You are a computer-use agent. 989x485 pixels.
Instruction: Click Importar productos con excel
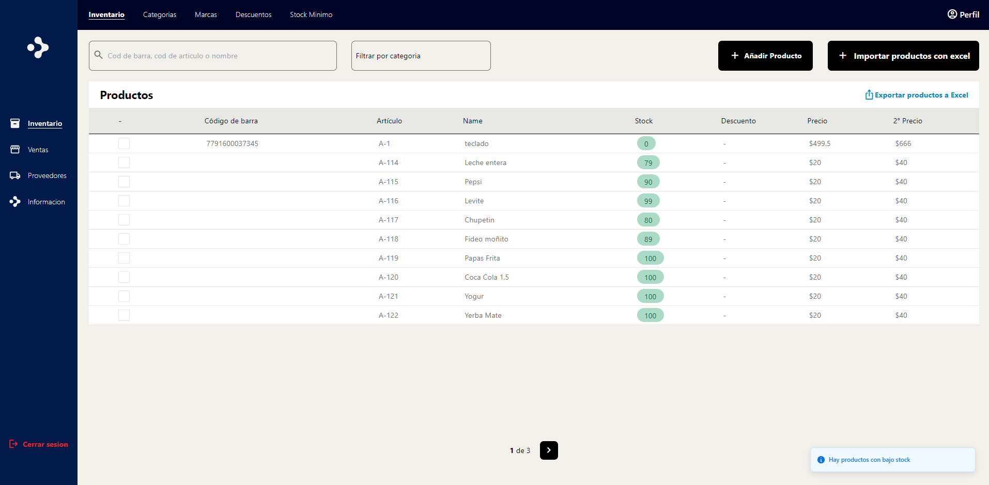point(903,56)
